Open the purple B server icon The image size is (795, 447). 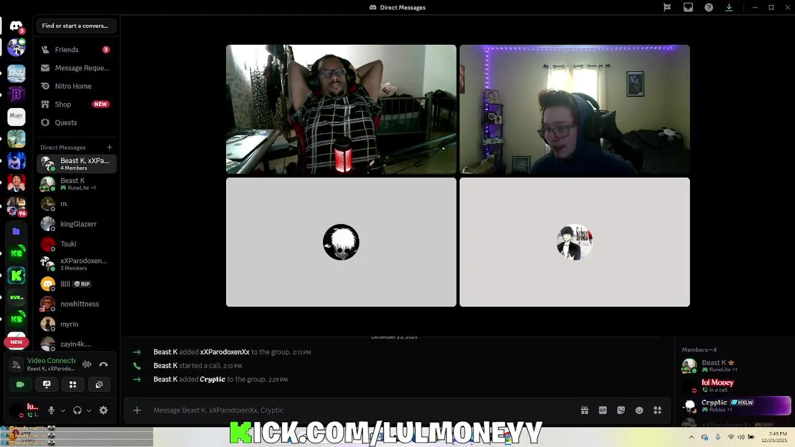tap(16, 94)
